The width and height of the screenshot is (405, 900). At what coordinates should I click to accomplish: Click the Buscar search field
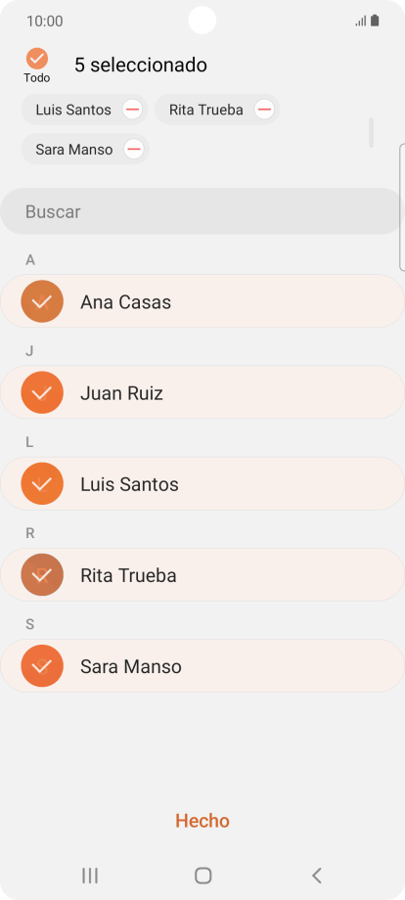[x=202, y=211]
